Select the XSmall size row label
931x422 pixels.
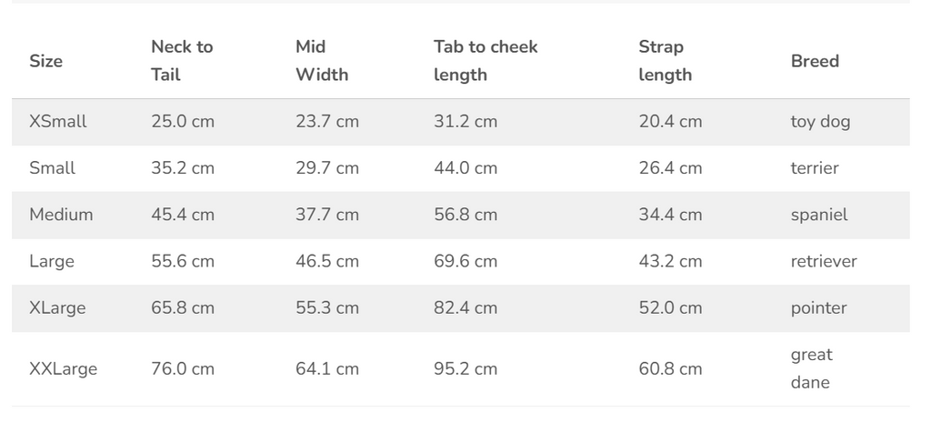click(x=57, y=121)
